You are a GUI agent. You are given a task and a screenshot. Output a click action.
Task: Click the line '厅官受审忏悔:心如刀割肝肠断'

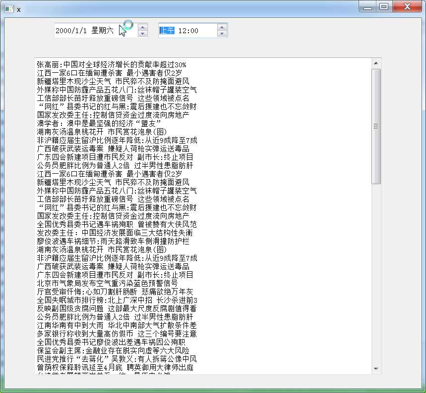point(87,292)
